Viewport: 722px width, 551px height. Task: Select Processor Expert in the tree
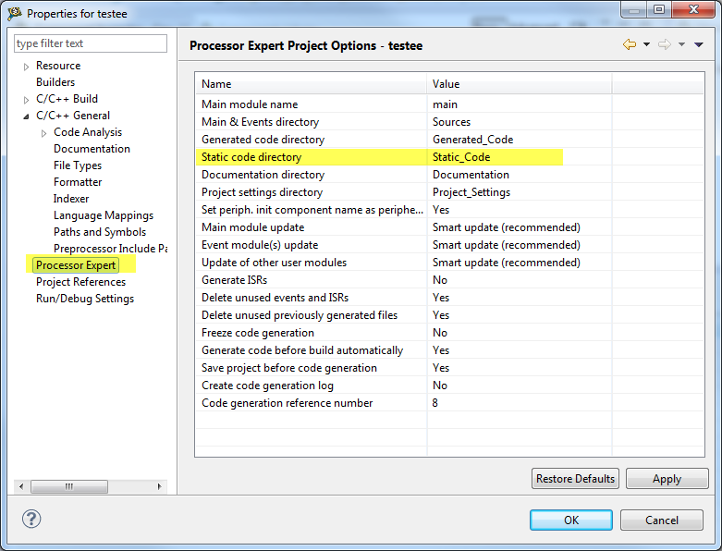(76, 265)
